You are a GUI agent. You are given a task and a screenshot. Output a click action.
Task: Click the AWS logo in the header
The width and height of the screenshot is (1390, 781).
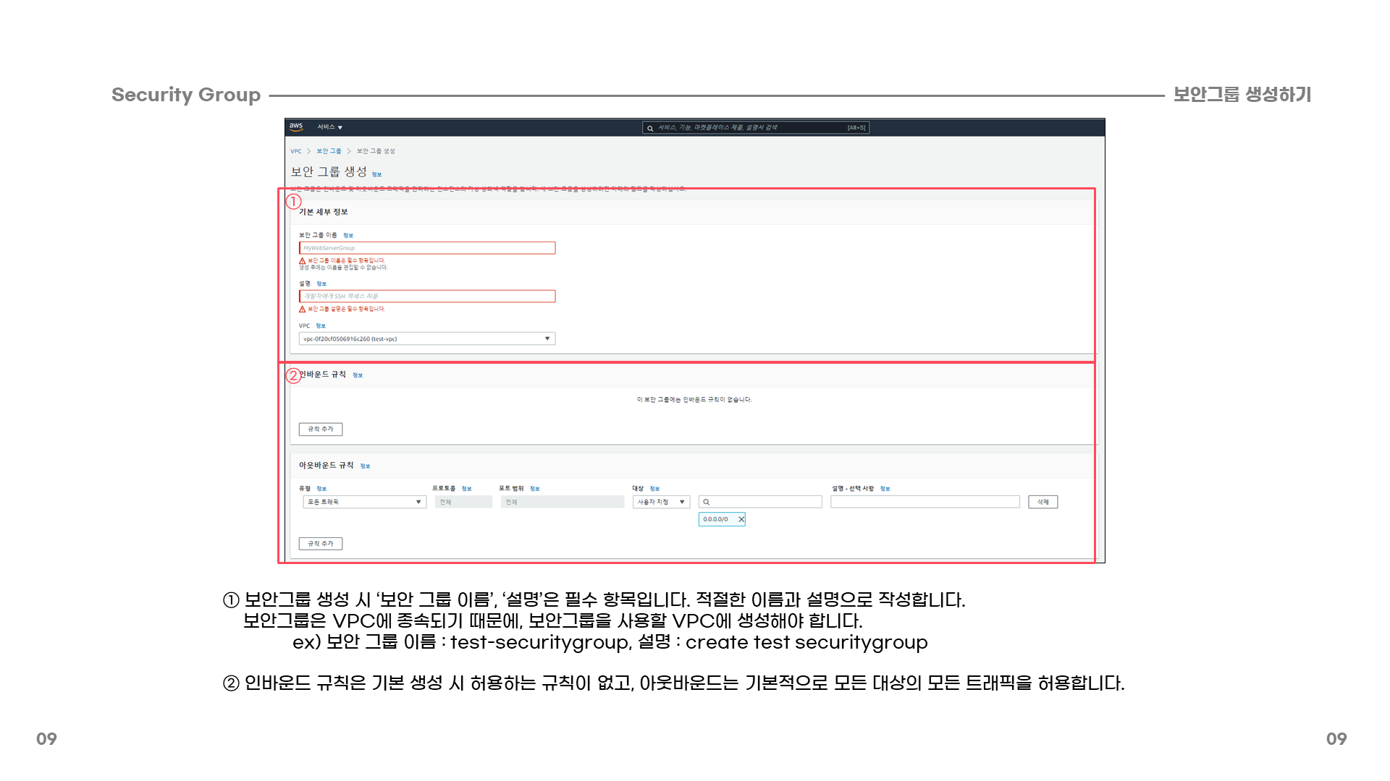[x=296, y=127]
